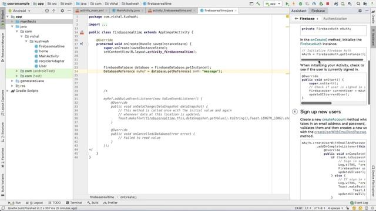Click the createAccount link
The width and height of the screenshot is (376, 211).
coord(334,120)
